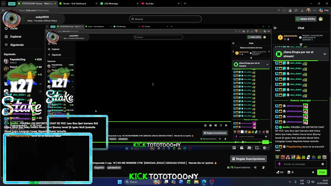Open Edge favorites list icon
331x186 pixels.
(x=296, y=10)
